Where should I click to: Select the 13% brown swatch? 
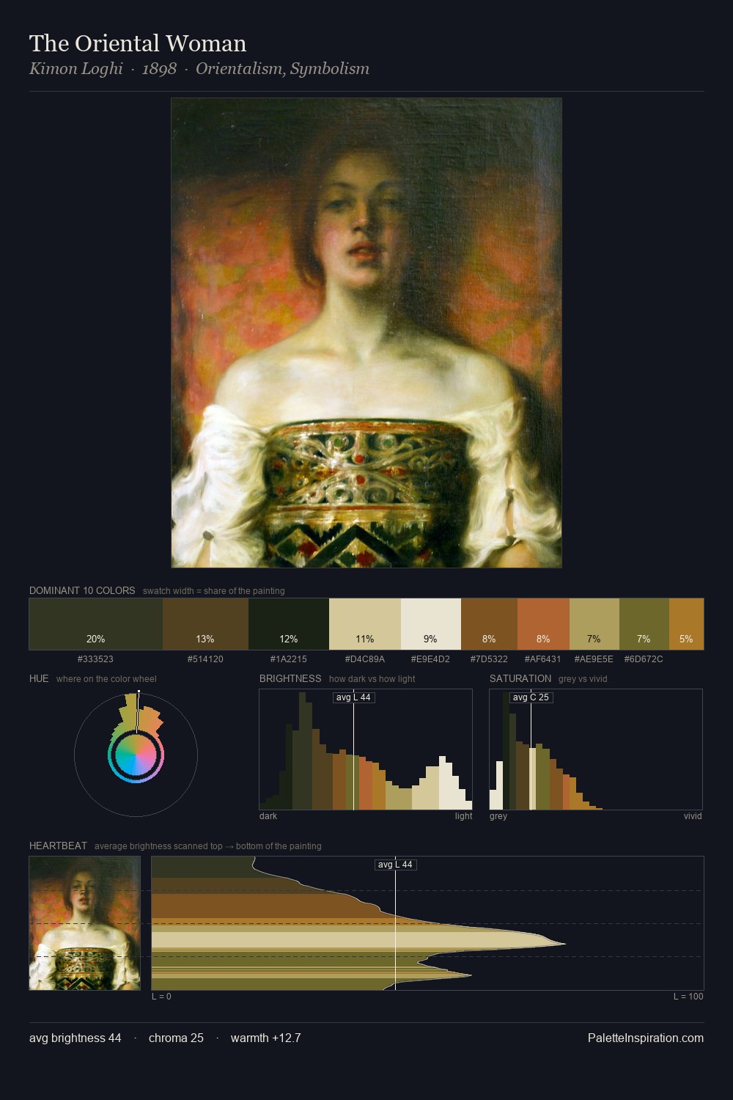[205, 624]
